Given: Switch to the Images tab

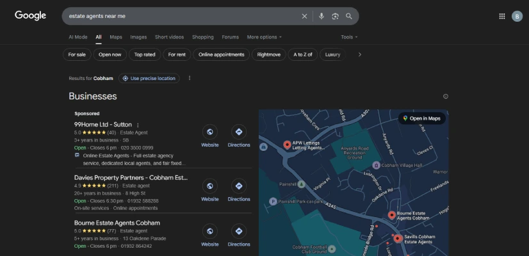Looking at the screenshot, I should pyautogui.click(x=138, y=37).
